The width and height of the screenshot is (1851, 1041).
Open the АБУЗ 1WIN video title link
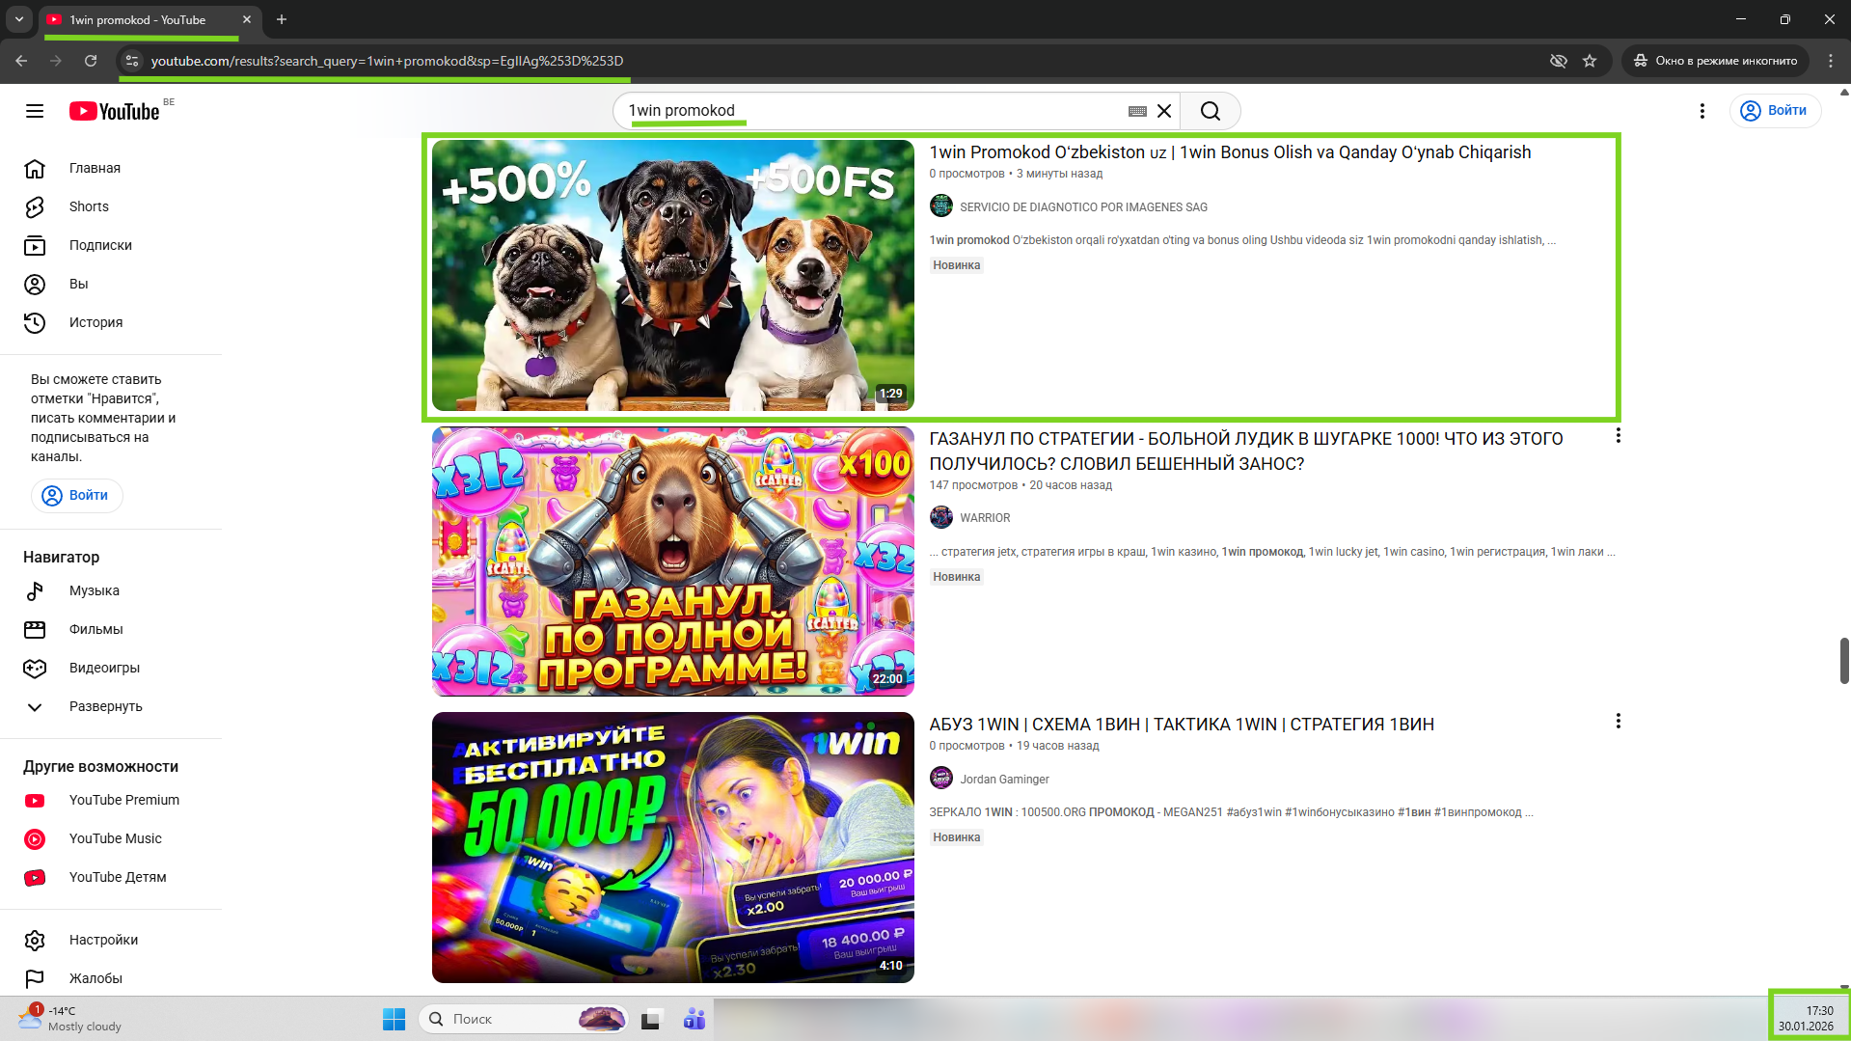click(x=1182, y=725)
